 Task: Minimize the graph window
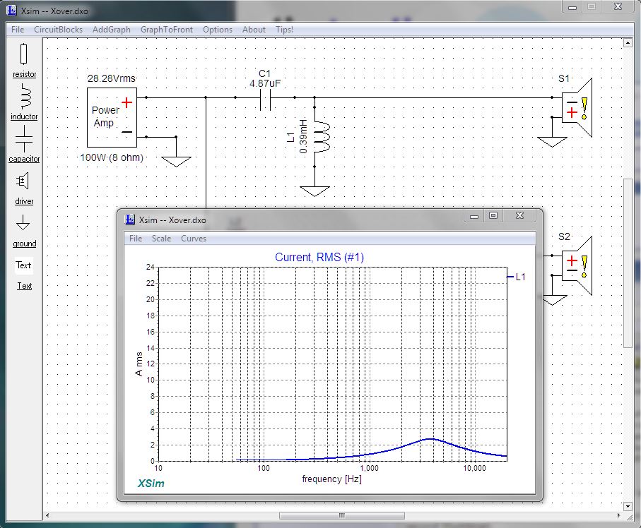pyautogui.click(x=474, y=215)
